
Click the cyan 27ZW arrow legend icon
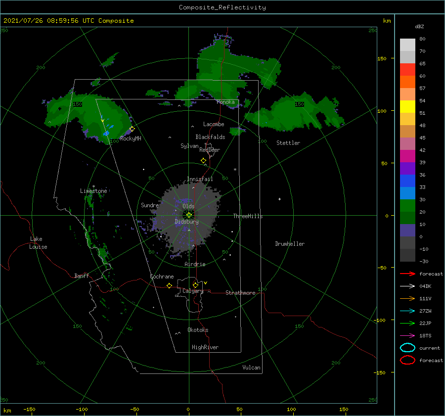(x=407, y=311)
